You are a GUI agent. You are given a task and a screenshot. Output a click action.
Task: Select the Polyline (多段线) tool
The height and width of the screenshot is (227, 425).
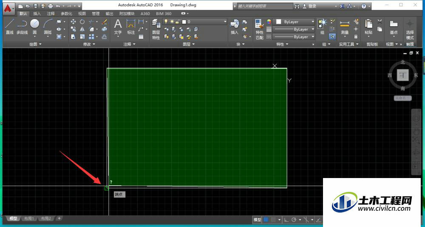[22, 26]
